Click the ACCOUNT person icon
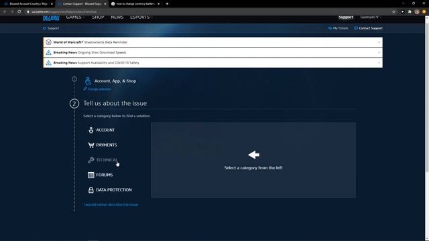Screen dimensions: 429x241 pos(91,130)
